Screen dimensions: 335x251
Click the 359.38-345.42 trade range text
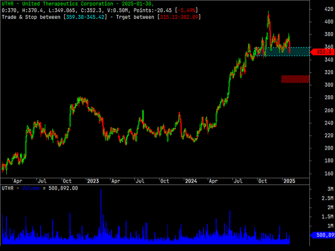(x=85, y=17)
